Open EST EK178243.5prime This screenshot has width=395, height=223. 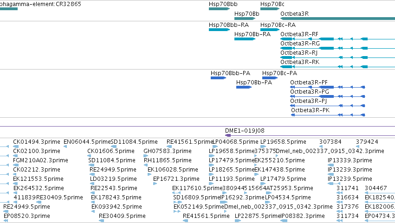pos(116,198)
